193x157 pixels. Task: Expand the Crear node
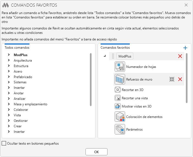click(x=9, y=126)
